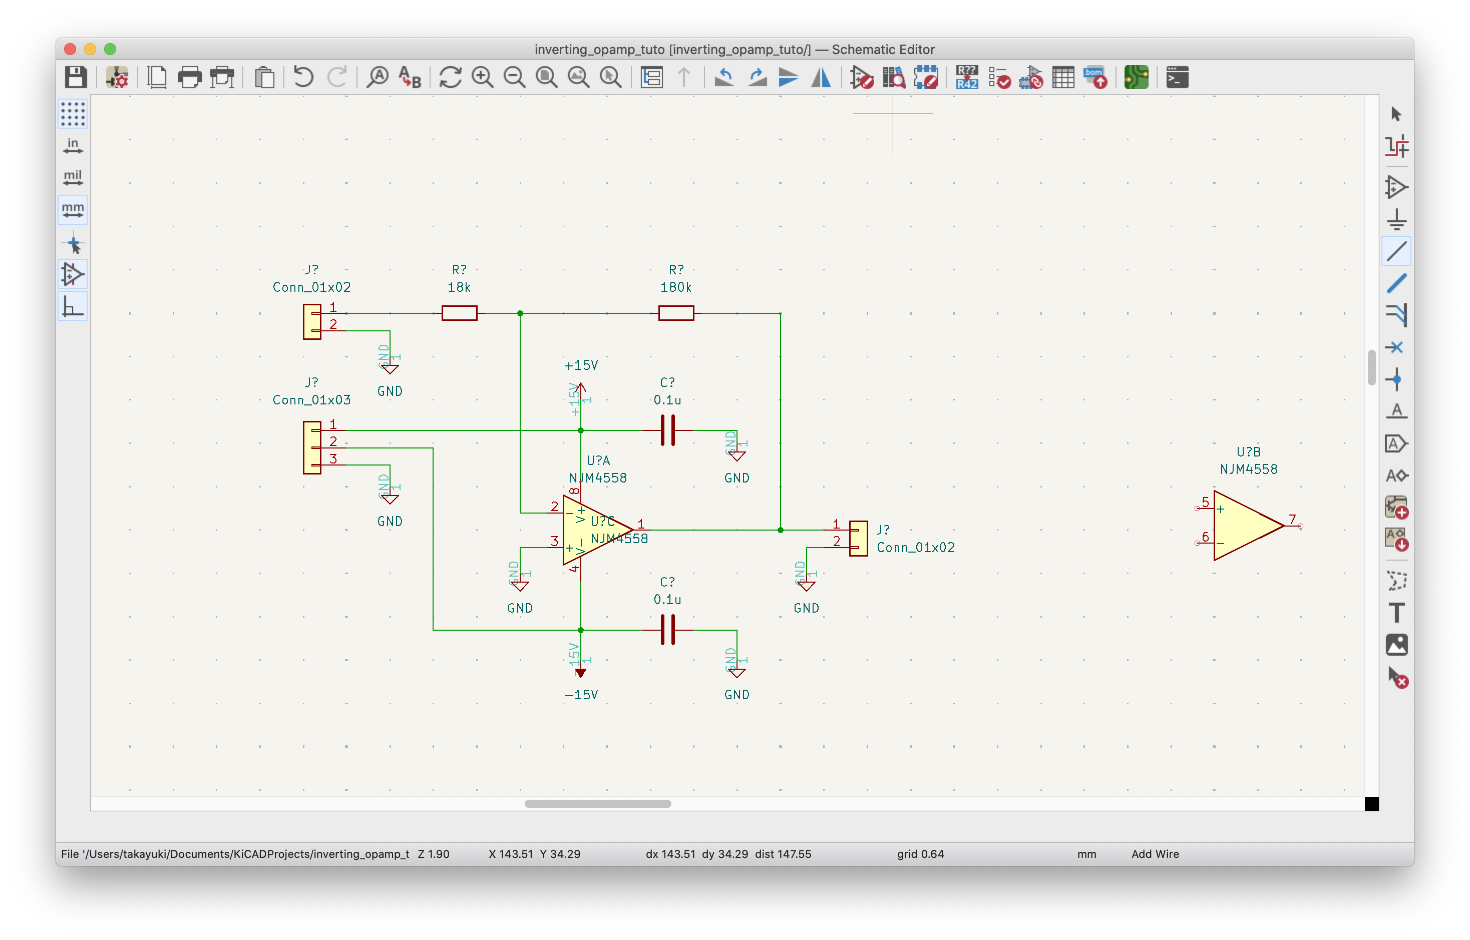Open the symbol library browser
This screenshot has width=1470, height=940.
click(894, 78)
